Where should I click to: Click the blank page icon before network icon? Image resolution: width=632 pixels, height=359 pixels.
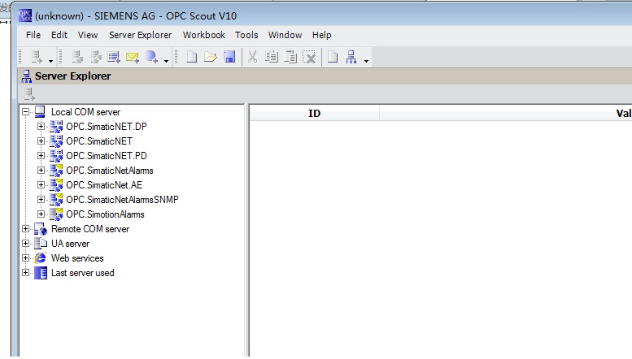point(333,57)
